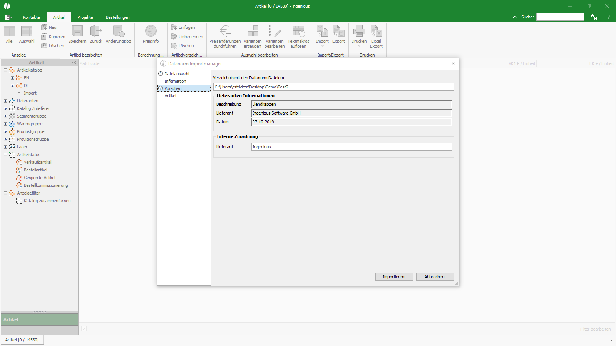Expand the Lieferanten tree node
Image resolution: width=616 pixels, height=346 pixels.
(x=5, y=101)
